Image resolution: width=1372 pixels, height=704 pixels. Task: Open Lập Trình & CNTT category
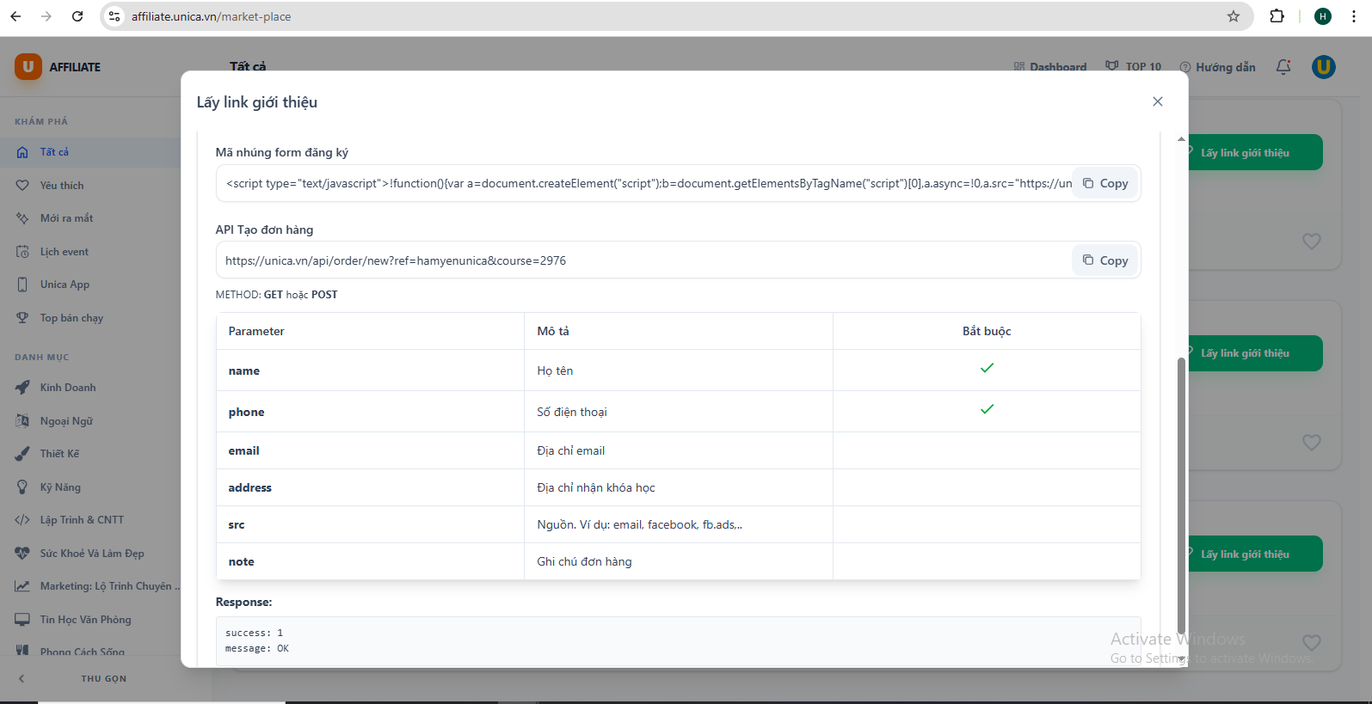tap(82, 520)
